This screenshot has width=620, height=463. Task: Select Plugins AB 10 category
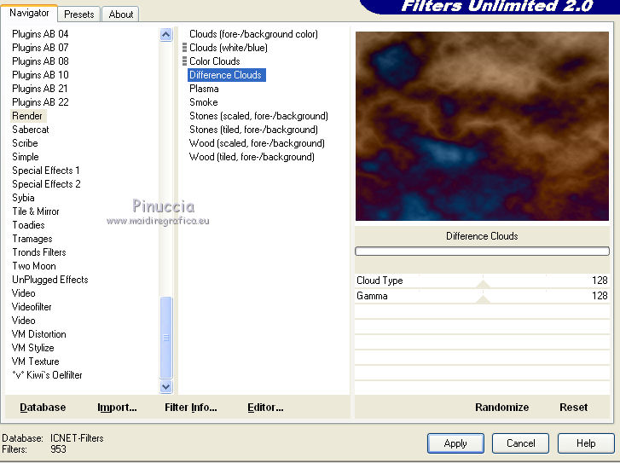(x=40, y=75)
